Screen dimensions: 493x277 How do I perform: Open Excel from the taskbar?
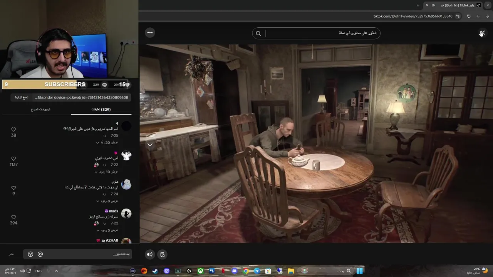tap(178, 271)
